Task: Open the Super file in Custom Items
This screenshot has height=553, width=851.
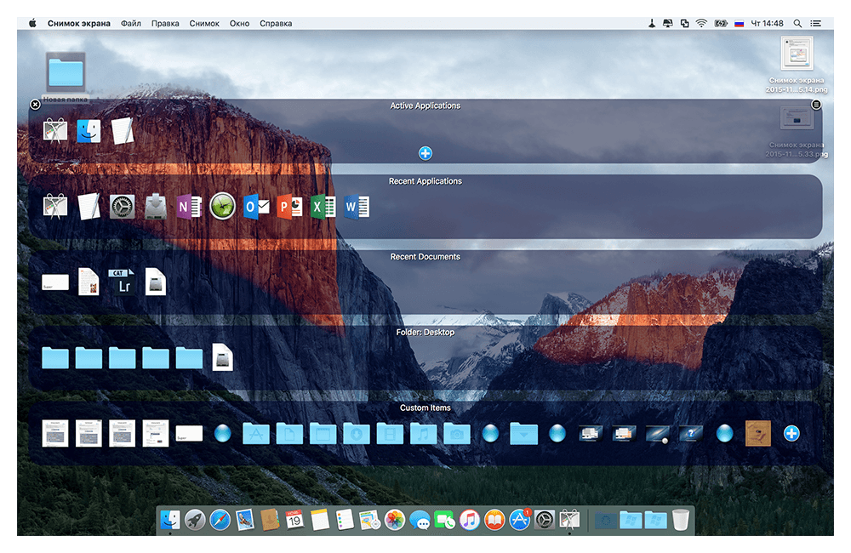Action: tap(190, 434)
